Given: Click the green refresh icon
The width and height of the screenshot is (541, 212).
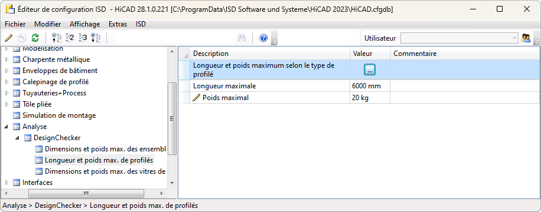Looking at the screenshot, I should 35,38.
